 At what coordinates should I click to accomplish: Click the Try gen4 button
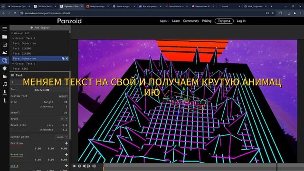(x=224, y=21)
